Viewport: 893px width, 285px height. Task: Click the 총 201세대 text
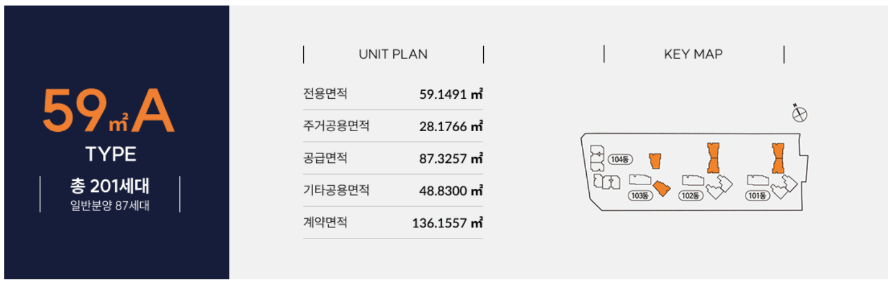[x=110, y=185]
